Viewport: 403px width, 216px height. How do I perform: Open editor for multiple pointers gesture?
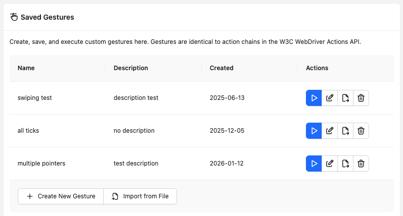coord(330,164)
